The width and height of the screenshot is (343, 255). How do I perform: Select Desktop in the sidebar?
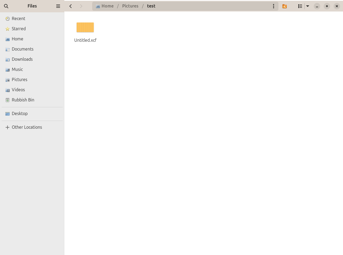click(x=20, y=113)
